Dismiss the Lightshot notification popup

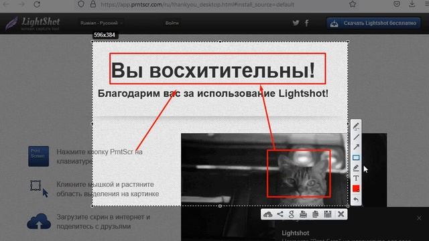pos(419,218)
